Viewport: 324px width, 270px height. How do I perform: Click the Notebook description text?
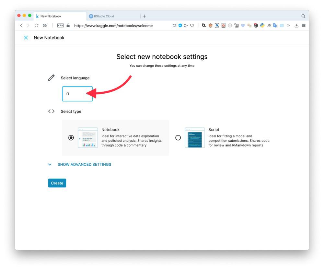point(132,141)
